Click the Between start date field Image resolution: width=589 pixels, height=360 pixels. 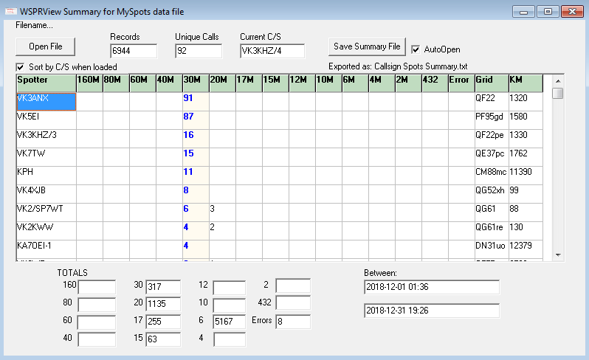[x=431, y=286]
